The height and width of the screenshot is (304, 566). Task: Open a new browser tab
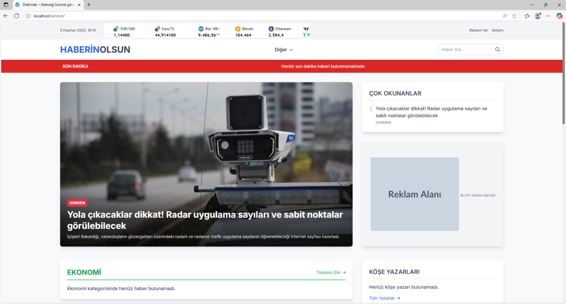pos(89,4)
